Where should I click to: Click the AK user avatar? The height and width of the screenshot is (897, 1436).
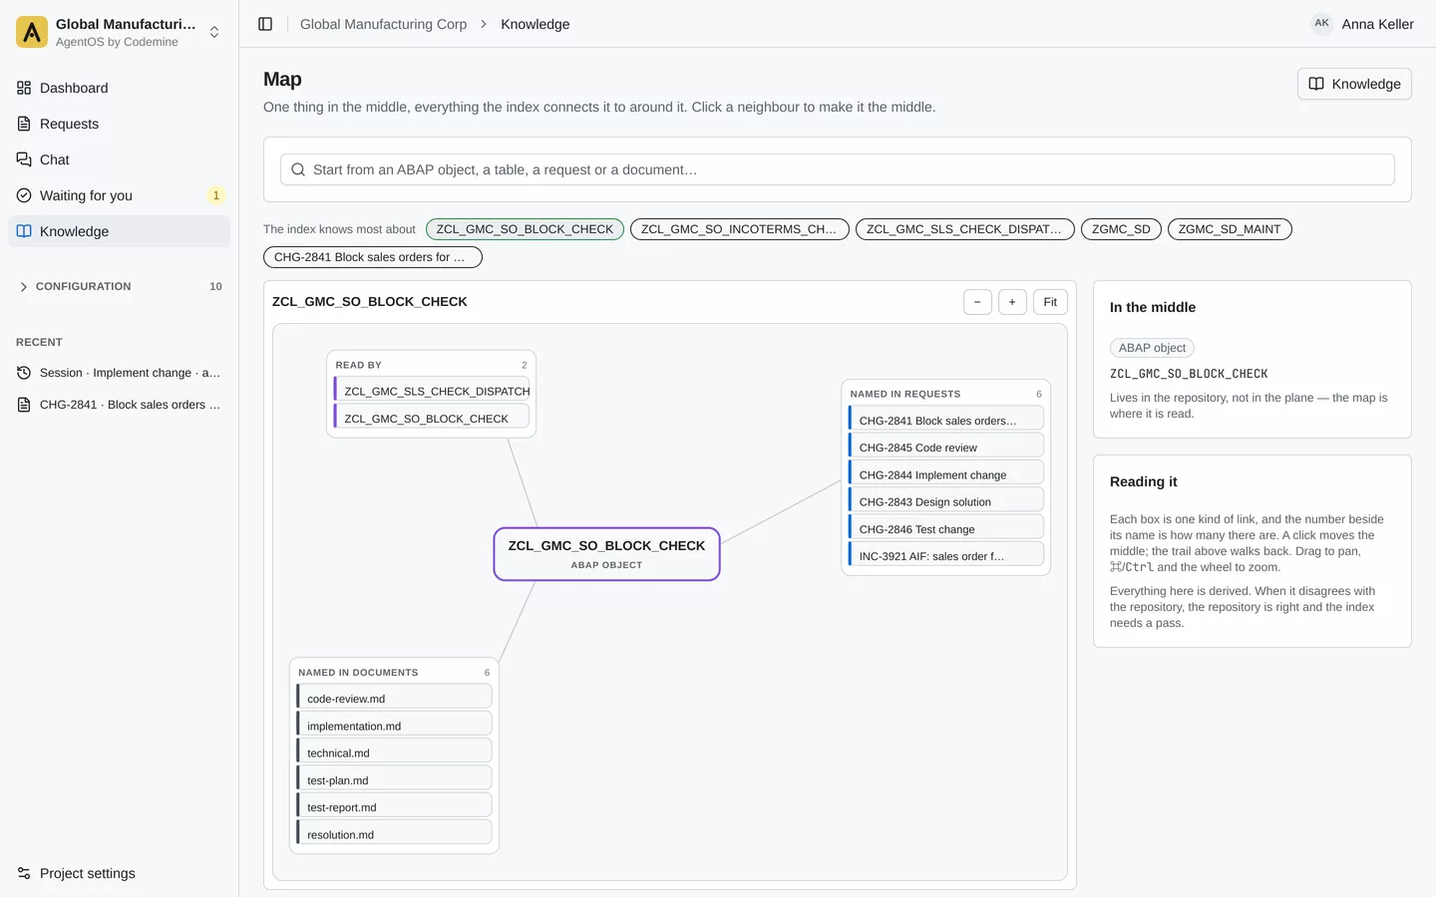pyautogui.click(x=1321, y=24)
